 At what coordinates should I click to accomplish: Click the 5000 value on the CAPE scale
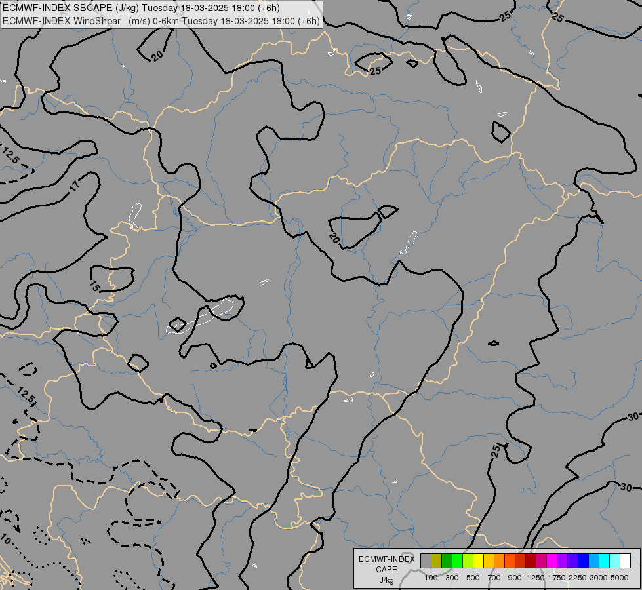pos(620,578)
